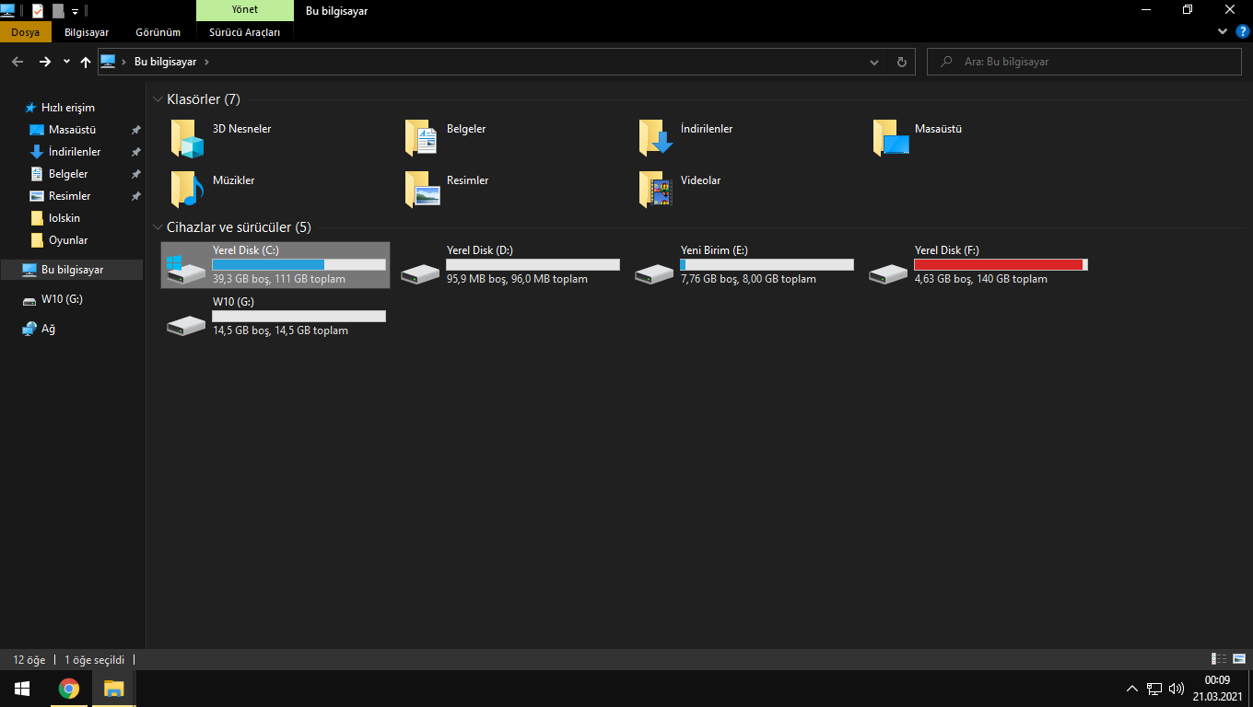Select the Yerel Disk (D:) drive icon
The image size is (1253, 707).
[420, 273]
